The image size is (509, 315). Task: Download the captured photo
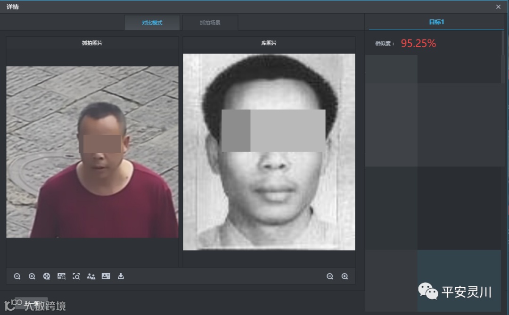click(121, 276)
